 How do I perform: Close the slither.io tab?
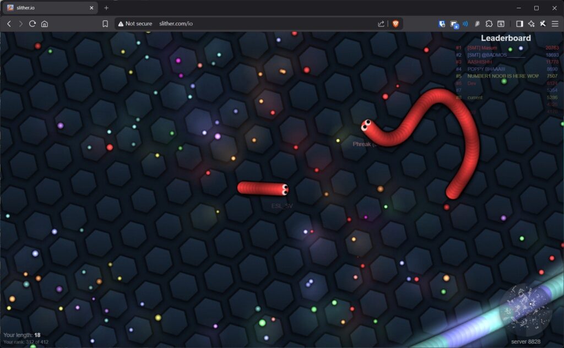click(91, 8)
